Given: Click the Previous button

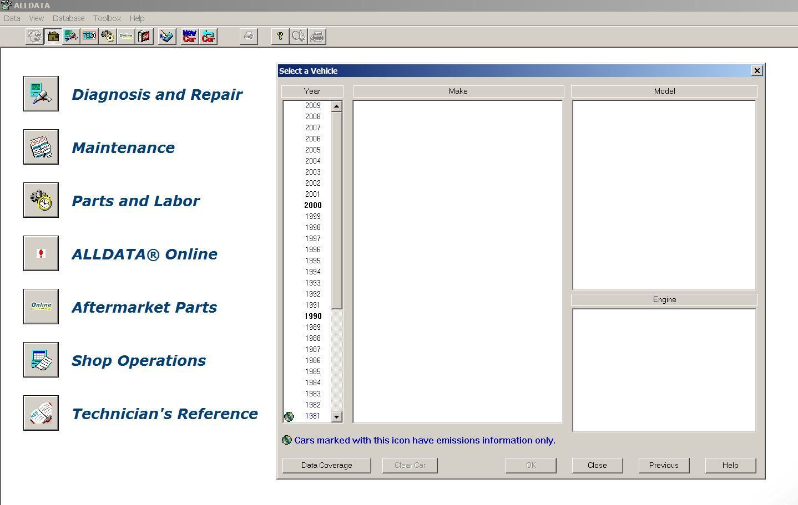Looking at the screenshot, I should click(x=664, y=465).
